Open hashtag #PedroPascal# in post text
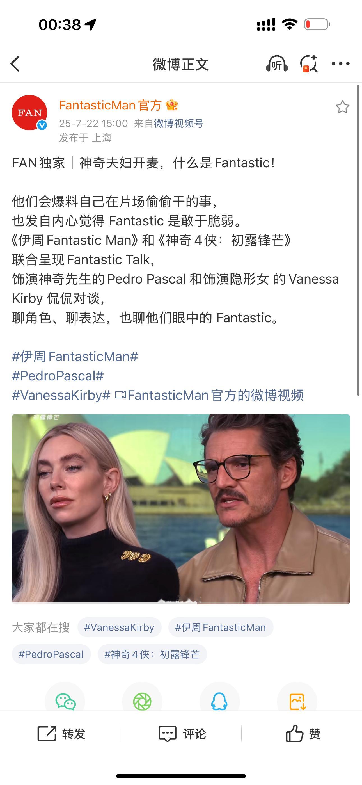 tap(58, 376)
